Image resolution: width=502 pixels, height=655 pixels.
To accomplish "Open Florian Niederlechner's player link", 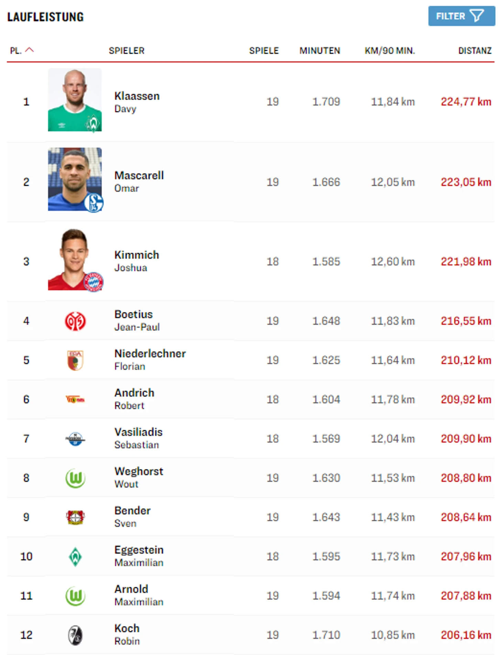I will coord(150,354).
